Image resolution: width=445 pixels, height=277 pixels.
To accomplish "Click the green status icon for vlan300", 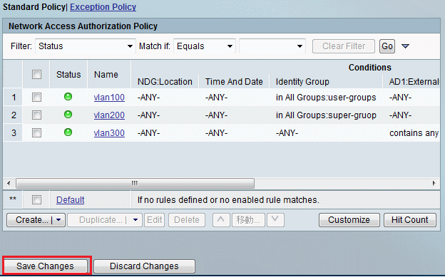I will click(x=68, y=132).
